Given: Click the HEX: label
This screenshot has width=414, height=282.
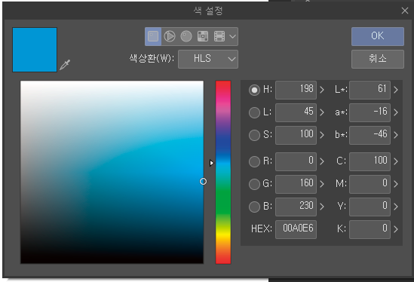Looking at the screenshot, I should point(262,229).
